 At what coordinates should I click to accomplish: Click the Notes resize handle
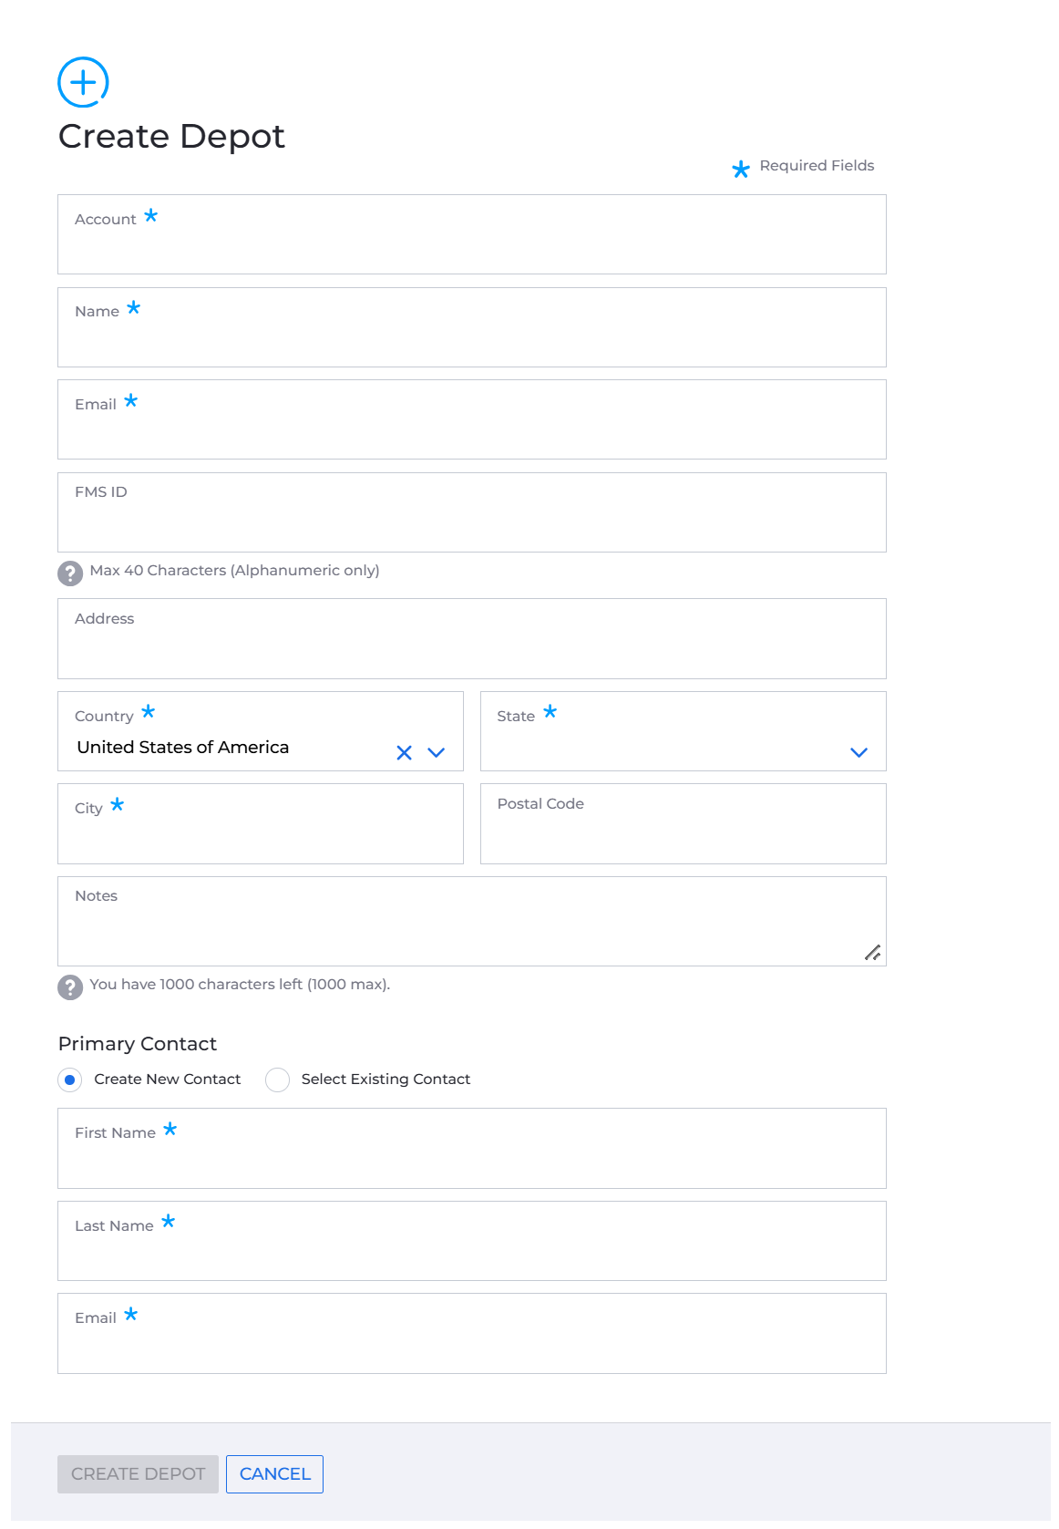(x=873, y=953)
